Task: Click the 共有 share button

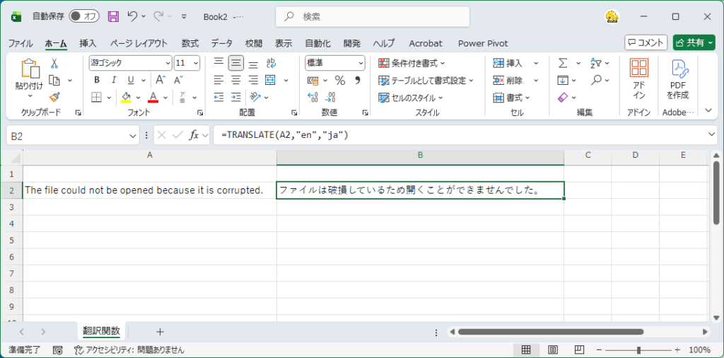Action: click(694, 43)
